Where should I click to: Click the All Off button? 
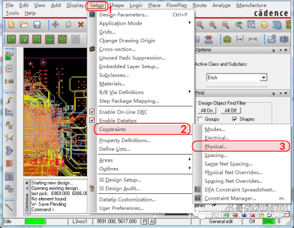pos(230,110)
